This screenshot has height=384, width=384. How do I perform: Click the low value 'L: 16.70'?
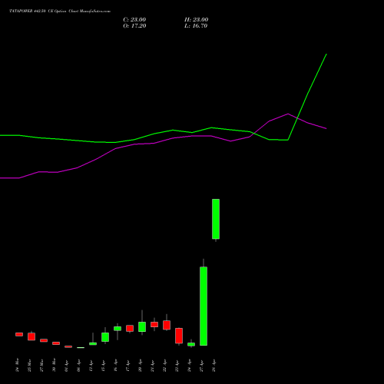click(196, 26)
